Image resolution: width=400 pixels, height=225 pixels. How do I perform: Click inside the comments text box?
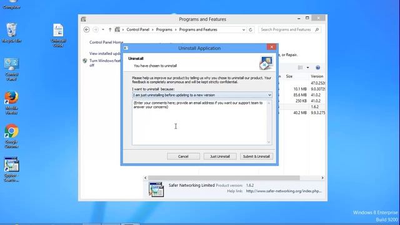click(x=200, y=122)
